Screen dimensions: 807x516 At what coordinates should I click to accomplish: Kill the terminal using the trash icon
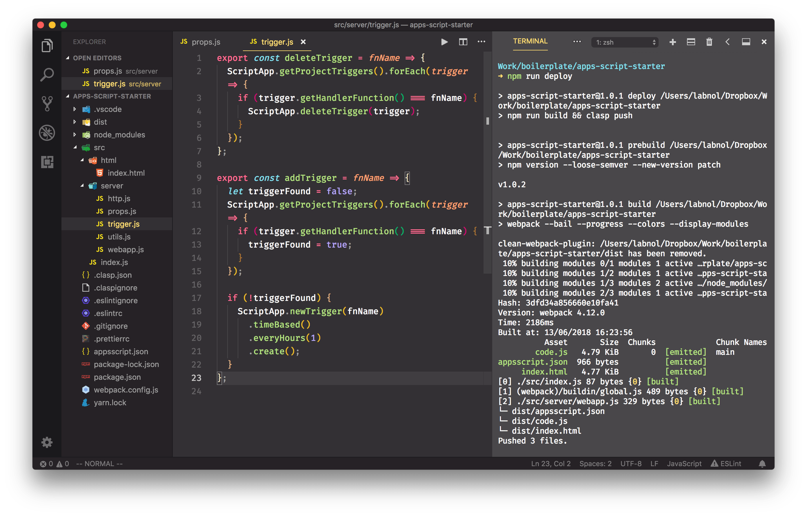(709, 41)
